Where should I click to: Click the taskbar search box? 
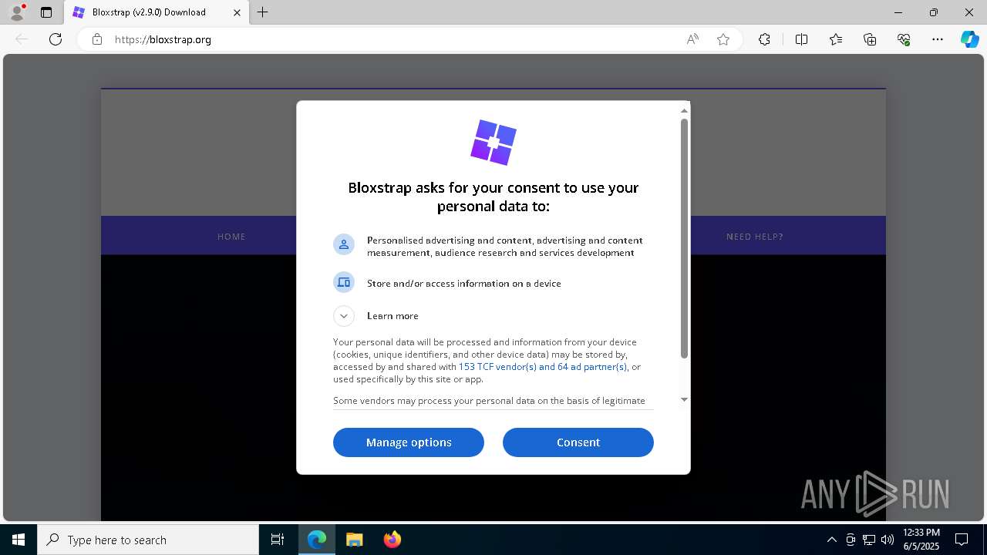(x=148, y=540)
